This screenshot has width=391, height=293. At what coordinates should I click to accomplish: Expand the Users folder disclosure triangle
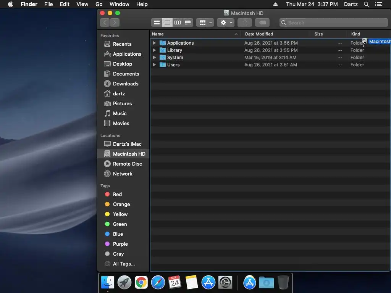click(x=154, y=64)
